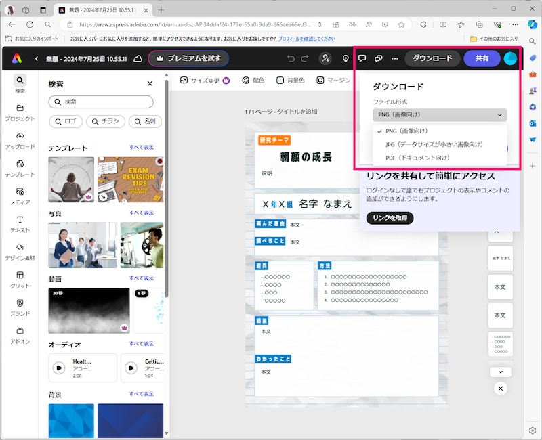
Task: Click the リンクを取得 button
Action: coord(391,218)
